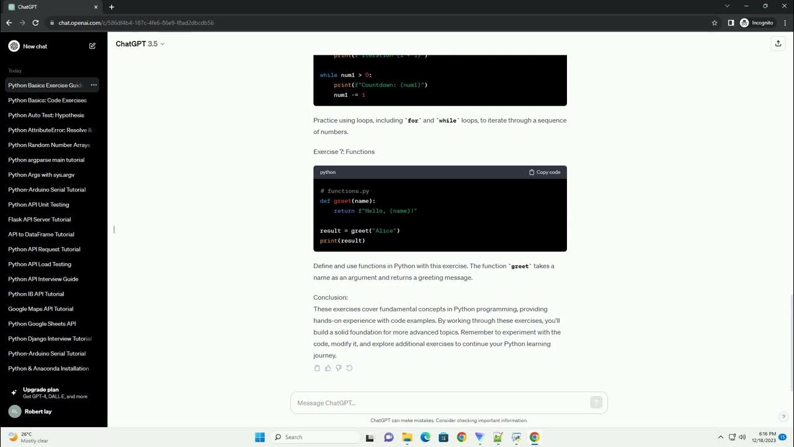The width and height of the screenshot is (794, 447).
Task: Open Microsoft Edge from the taskbar
Action: [x=426, y=437]
